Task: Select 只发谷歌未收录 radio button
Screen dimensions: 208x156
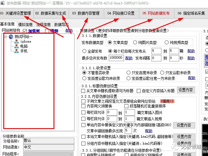Action: [x=162, y=73]
